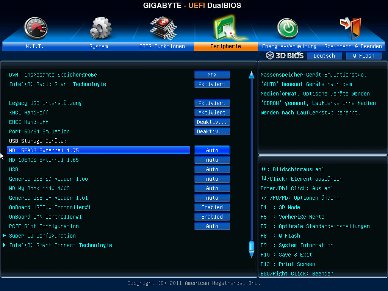This screenshot has height=291, width=388.
Task: Open the Energie-Verwaltung tab
Action: 289,46
